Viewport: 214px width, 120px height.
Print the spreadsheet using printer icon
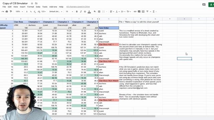7,12
